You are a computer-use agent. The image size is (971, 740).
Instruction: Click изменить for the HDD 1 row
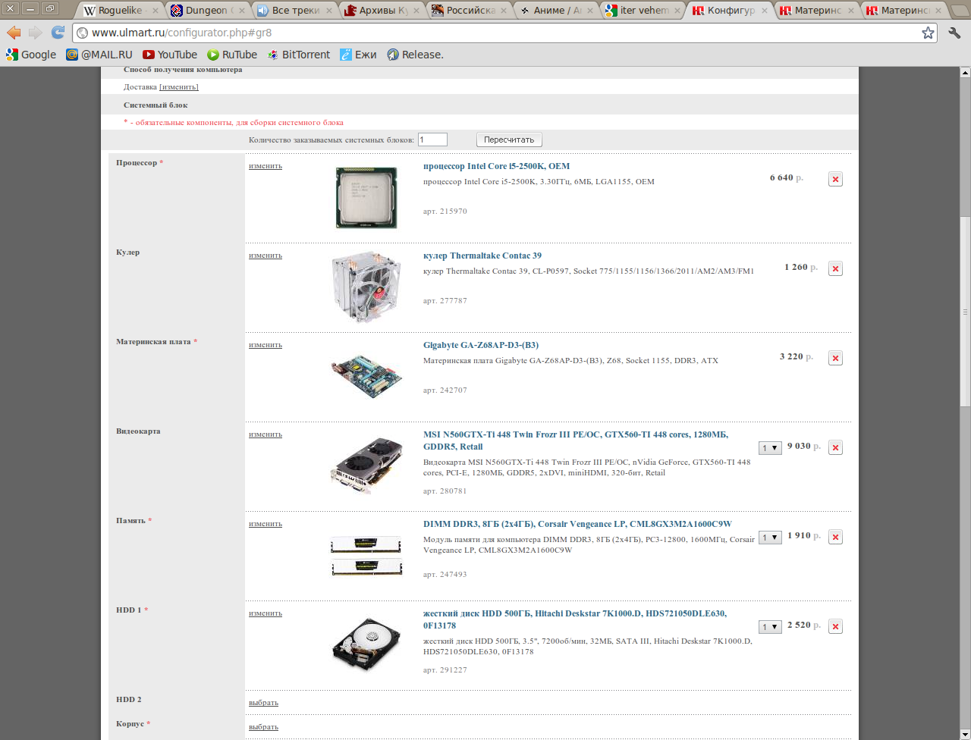(x=266, y=613)
